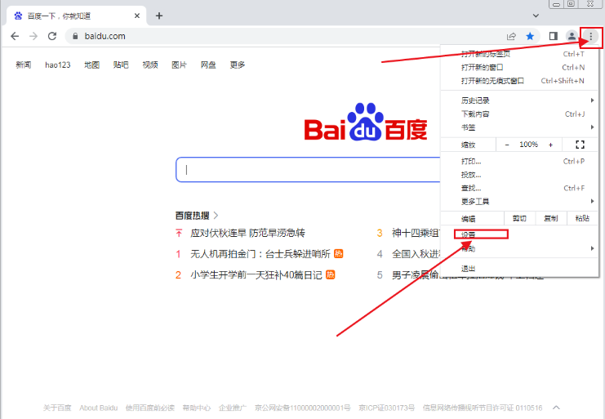Choose 查找... in the menu
This screenshot has height=419, width=605.
tap(520, 189)
